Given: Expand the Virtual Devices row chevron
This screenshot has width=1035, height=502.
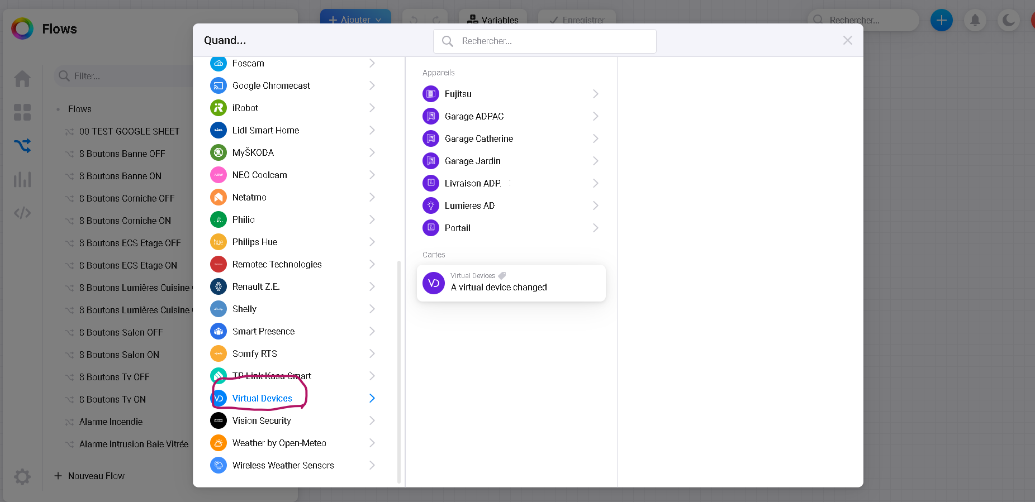Looking at the screenshot, I should [372, 398].
